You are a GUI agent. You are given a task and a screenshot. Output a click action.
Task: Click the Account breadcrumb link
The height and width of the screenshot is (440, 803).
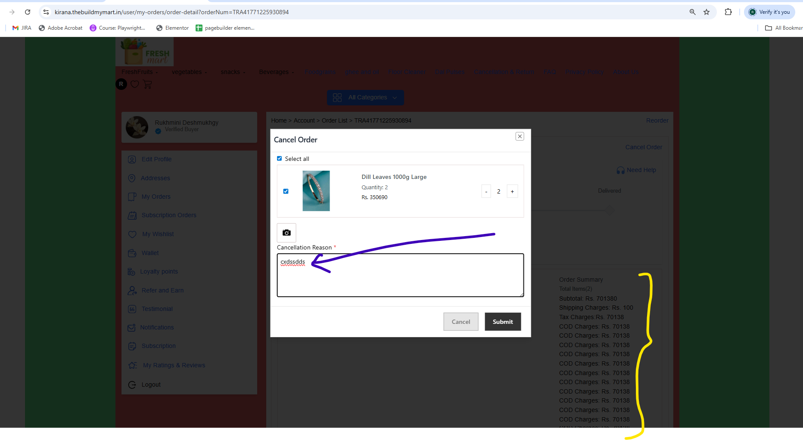click(304, 120)
